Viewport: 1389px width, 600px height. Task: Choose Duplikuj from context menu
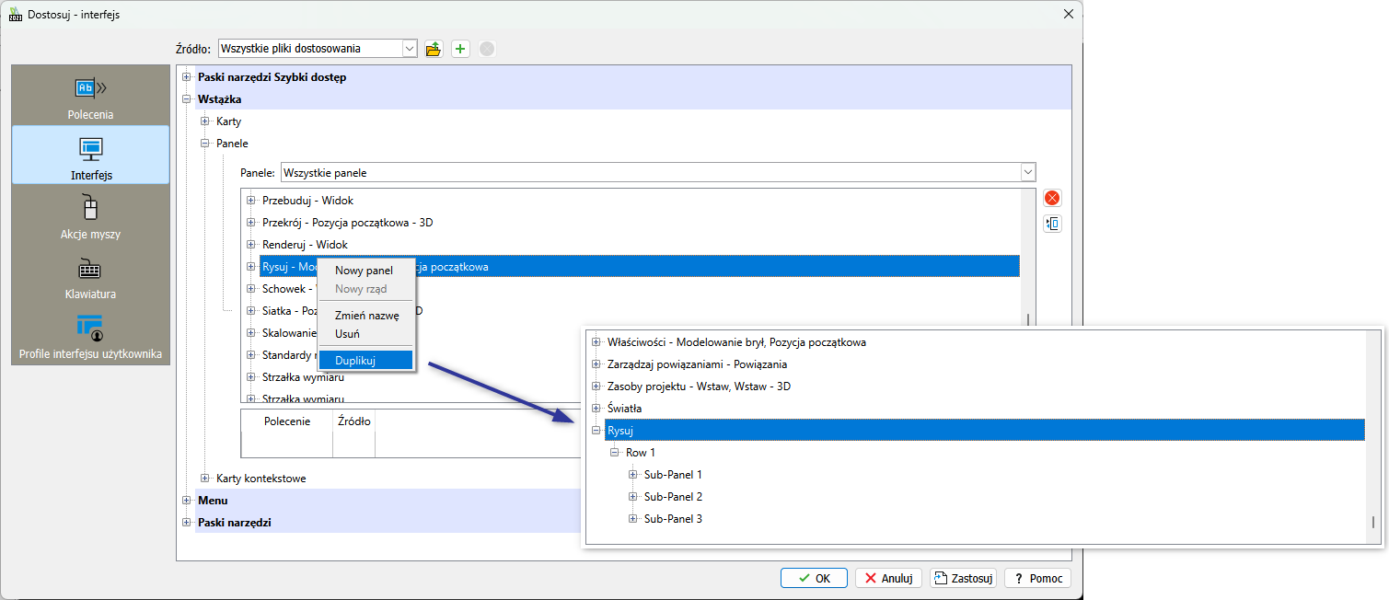[355, 361]
